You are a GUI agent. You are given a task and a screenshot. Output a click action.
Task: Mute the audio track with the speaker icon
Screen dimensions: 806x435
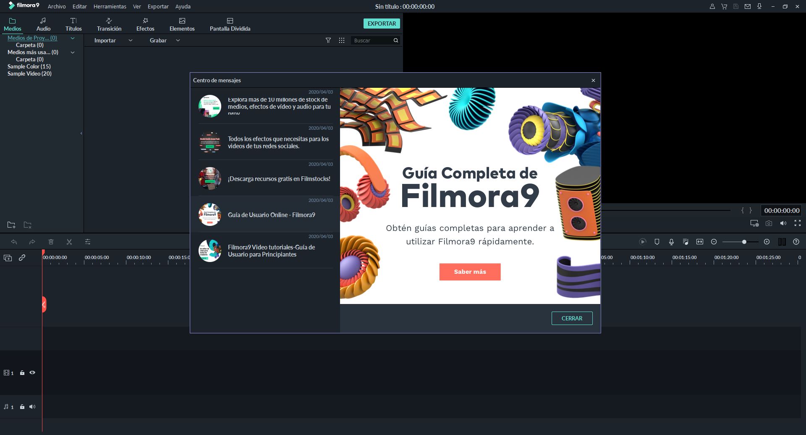32,406
